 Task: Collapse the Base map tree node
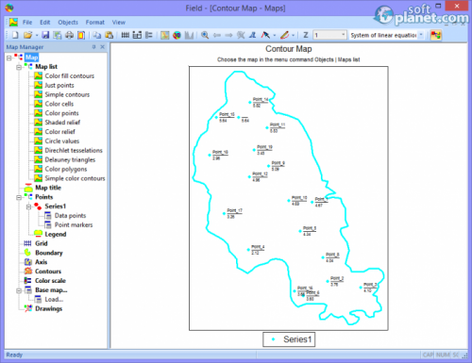19,290
